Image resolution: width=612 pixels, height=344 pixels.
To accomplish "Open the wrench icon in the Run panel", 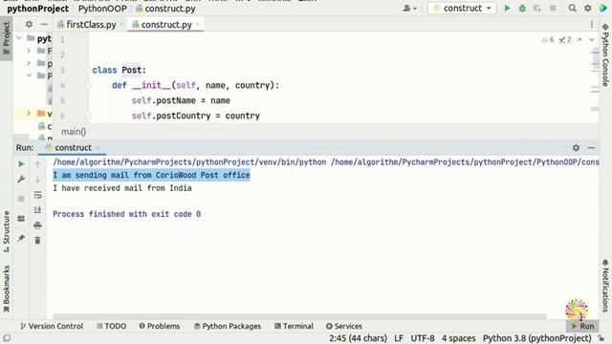I will [x=21, y=180].
